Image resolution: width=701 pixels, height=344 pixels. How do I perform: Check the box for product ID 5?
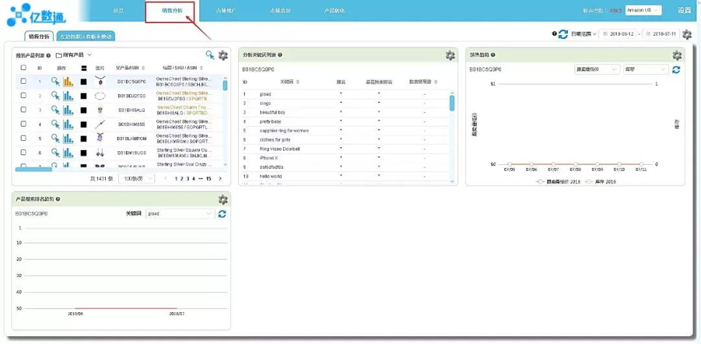click(24, 138)
